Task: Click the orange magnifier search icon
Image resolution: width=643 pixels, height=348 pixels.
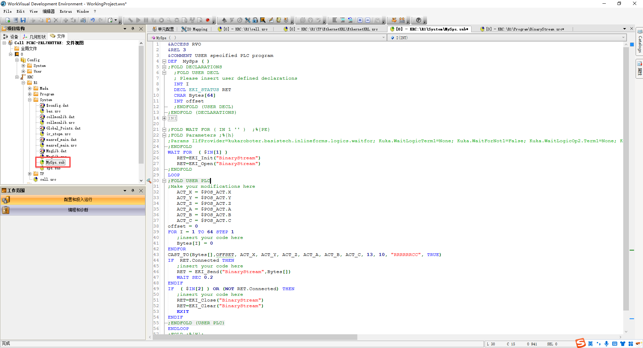Action: pos(263,20)
